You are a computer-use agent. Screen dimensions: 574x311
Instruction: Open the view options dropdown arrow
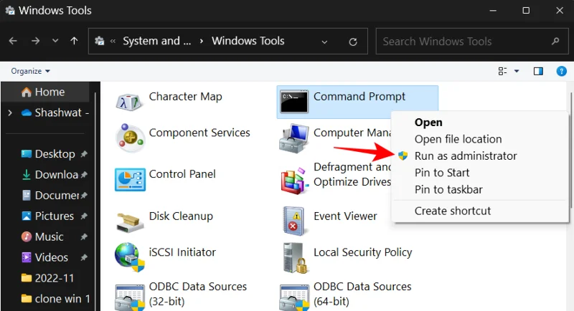pos(517,71)
